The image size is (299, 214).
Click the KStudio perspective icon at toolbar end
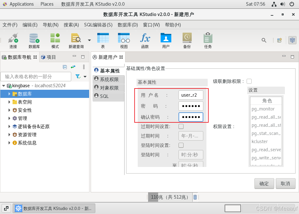[292, 40]
